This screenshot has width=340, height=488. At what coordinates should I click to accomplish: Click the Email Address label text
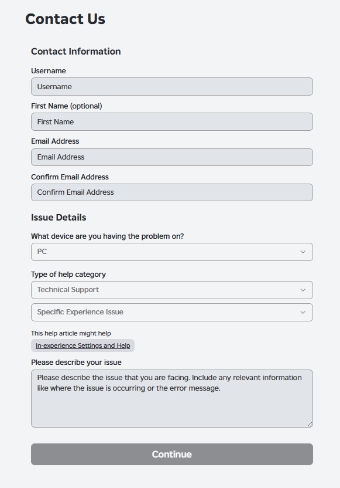point(55,141)
